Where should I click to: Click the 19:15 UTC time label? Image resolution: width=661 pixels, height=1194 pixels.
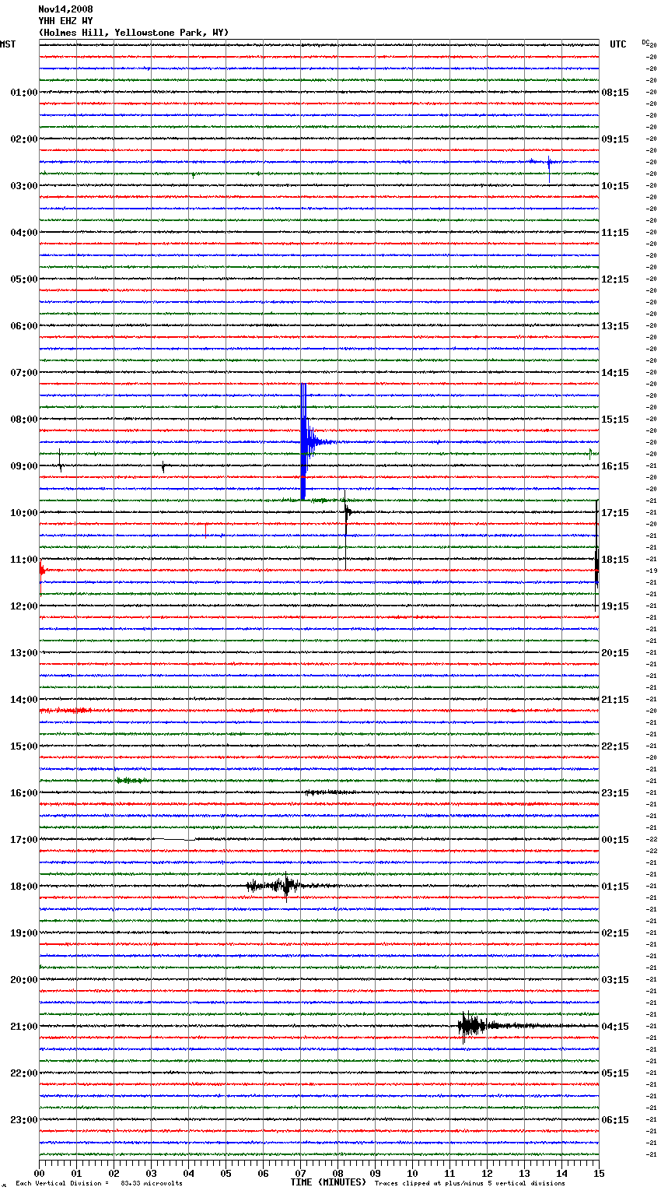point(615,606)
